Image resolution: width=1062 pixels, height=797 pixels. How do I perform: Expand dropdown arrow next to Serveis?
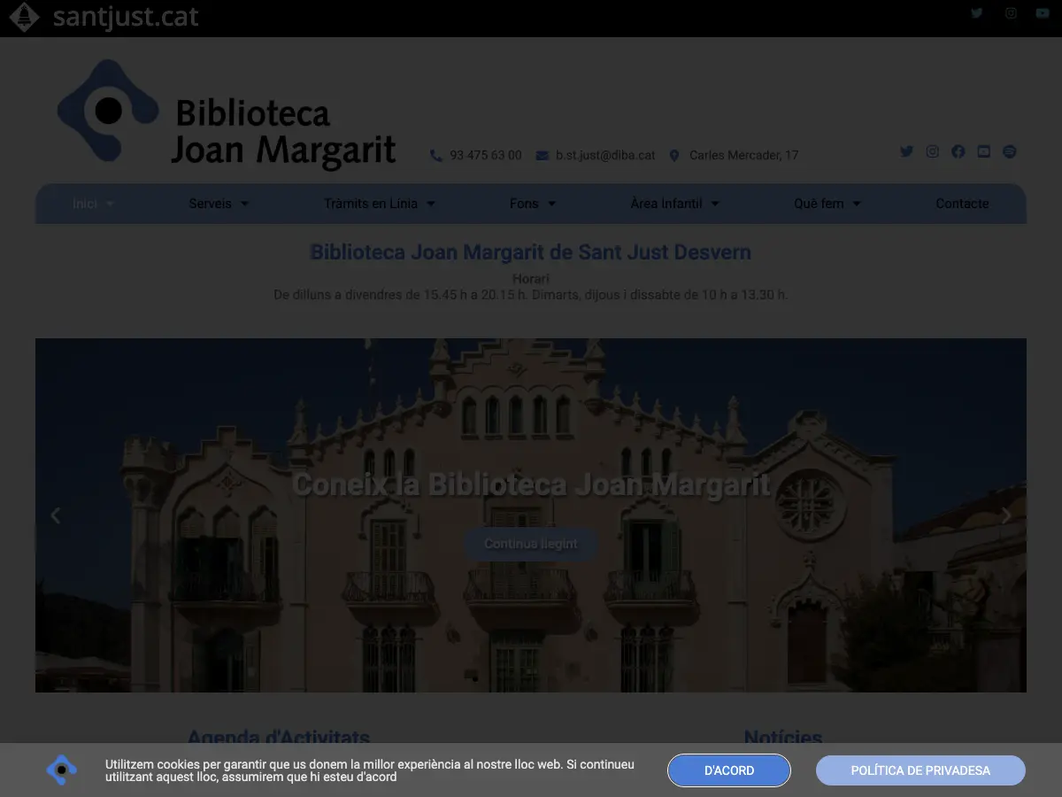pyautogui.click(x=245, y=204)
